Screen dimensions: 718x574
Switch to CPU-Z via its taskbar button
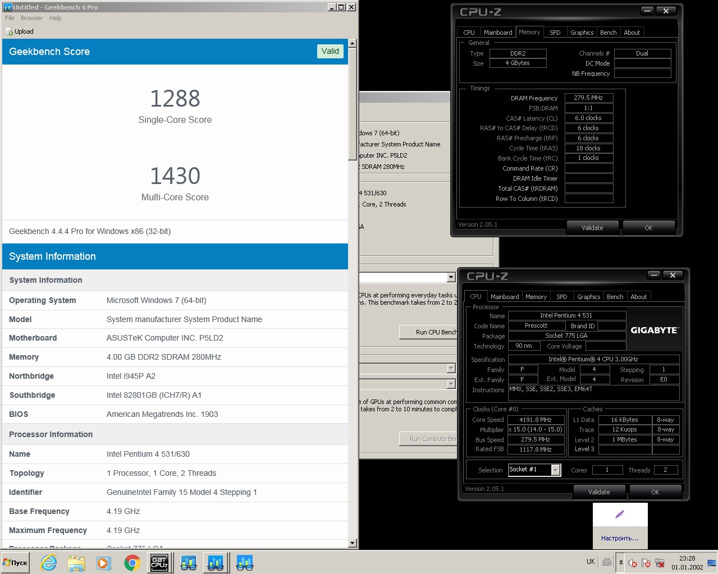coord(159,562)
